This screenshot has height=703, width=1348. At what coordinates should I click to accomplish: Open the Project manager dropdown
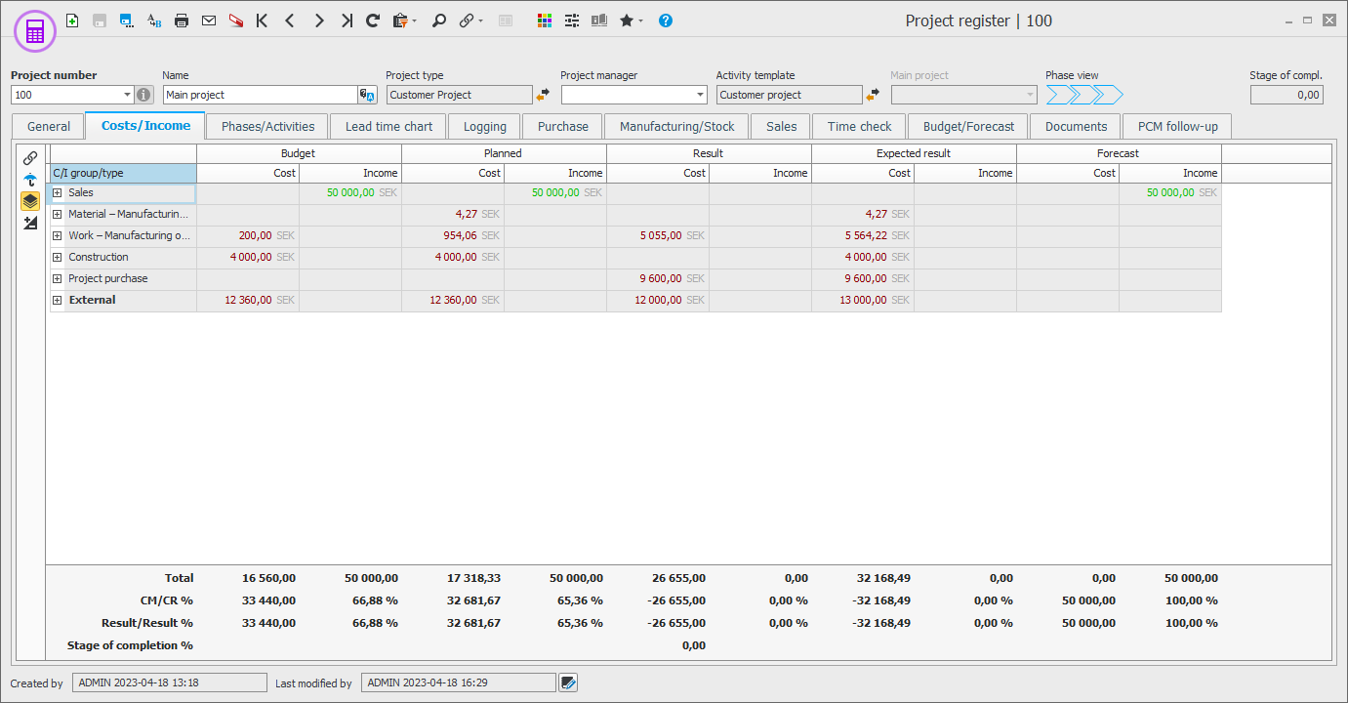699,95
